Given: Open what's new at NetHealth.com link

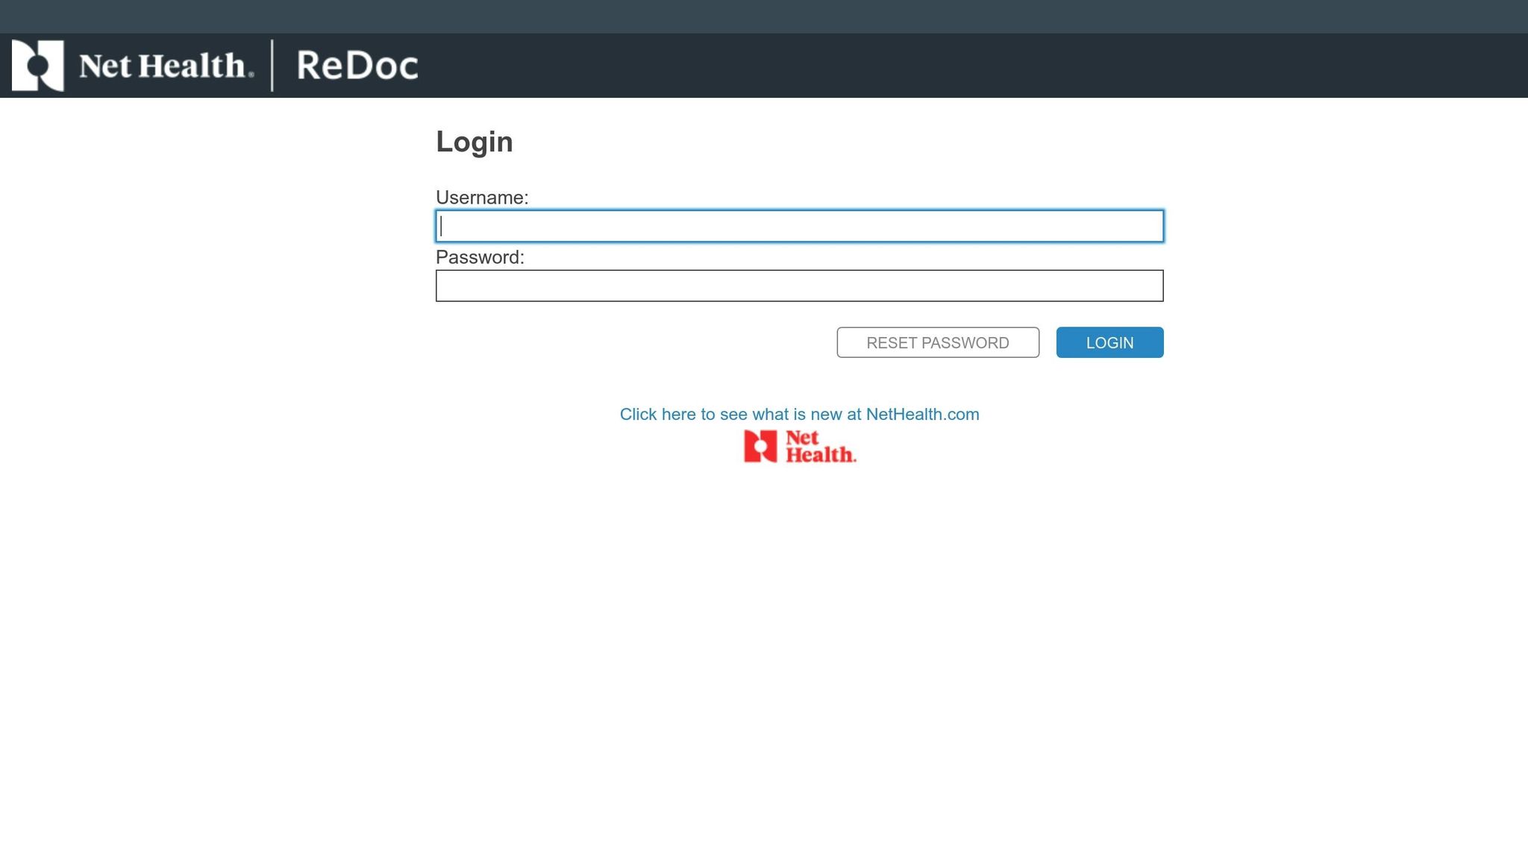Looking at the screenshot, I should tap(799, 413).
